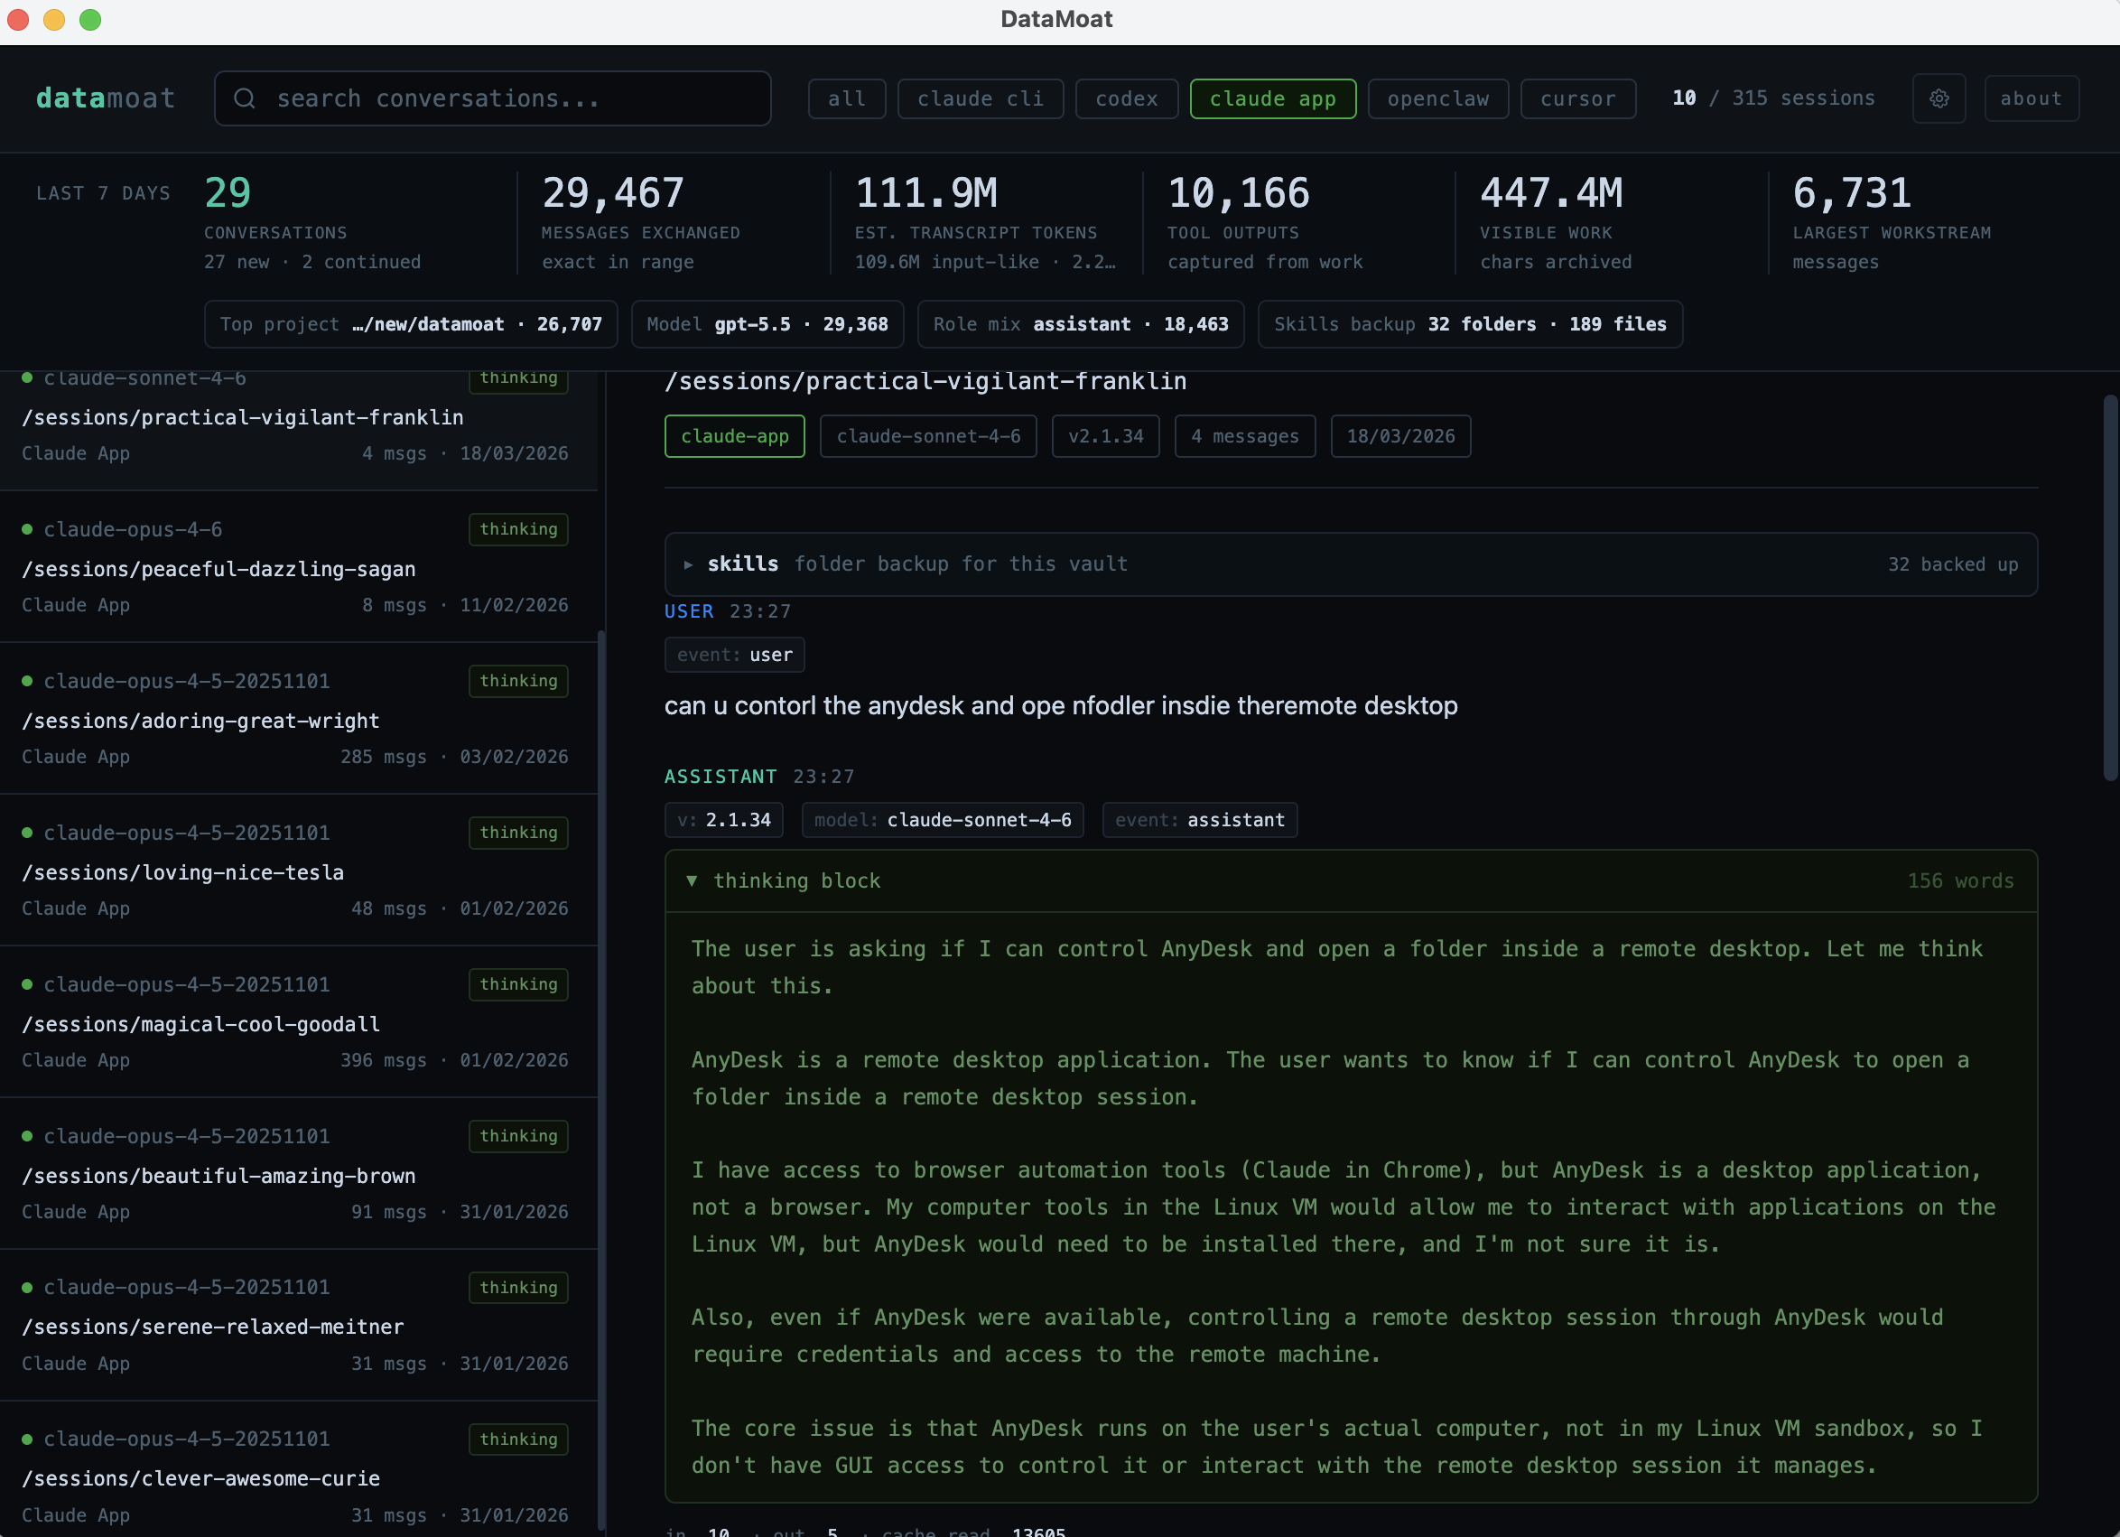Open session magical-cool-goodall
Screen dimensions: 2120x1537
pos(299,1021)
